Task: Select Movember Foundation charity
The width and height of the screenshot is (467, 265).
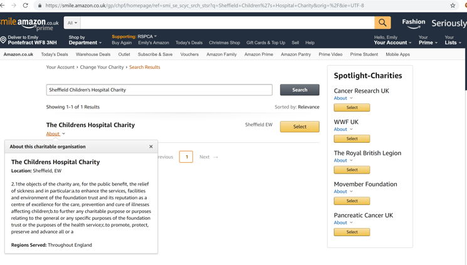Action: [x=352, y=201]
